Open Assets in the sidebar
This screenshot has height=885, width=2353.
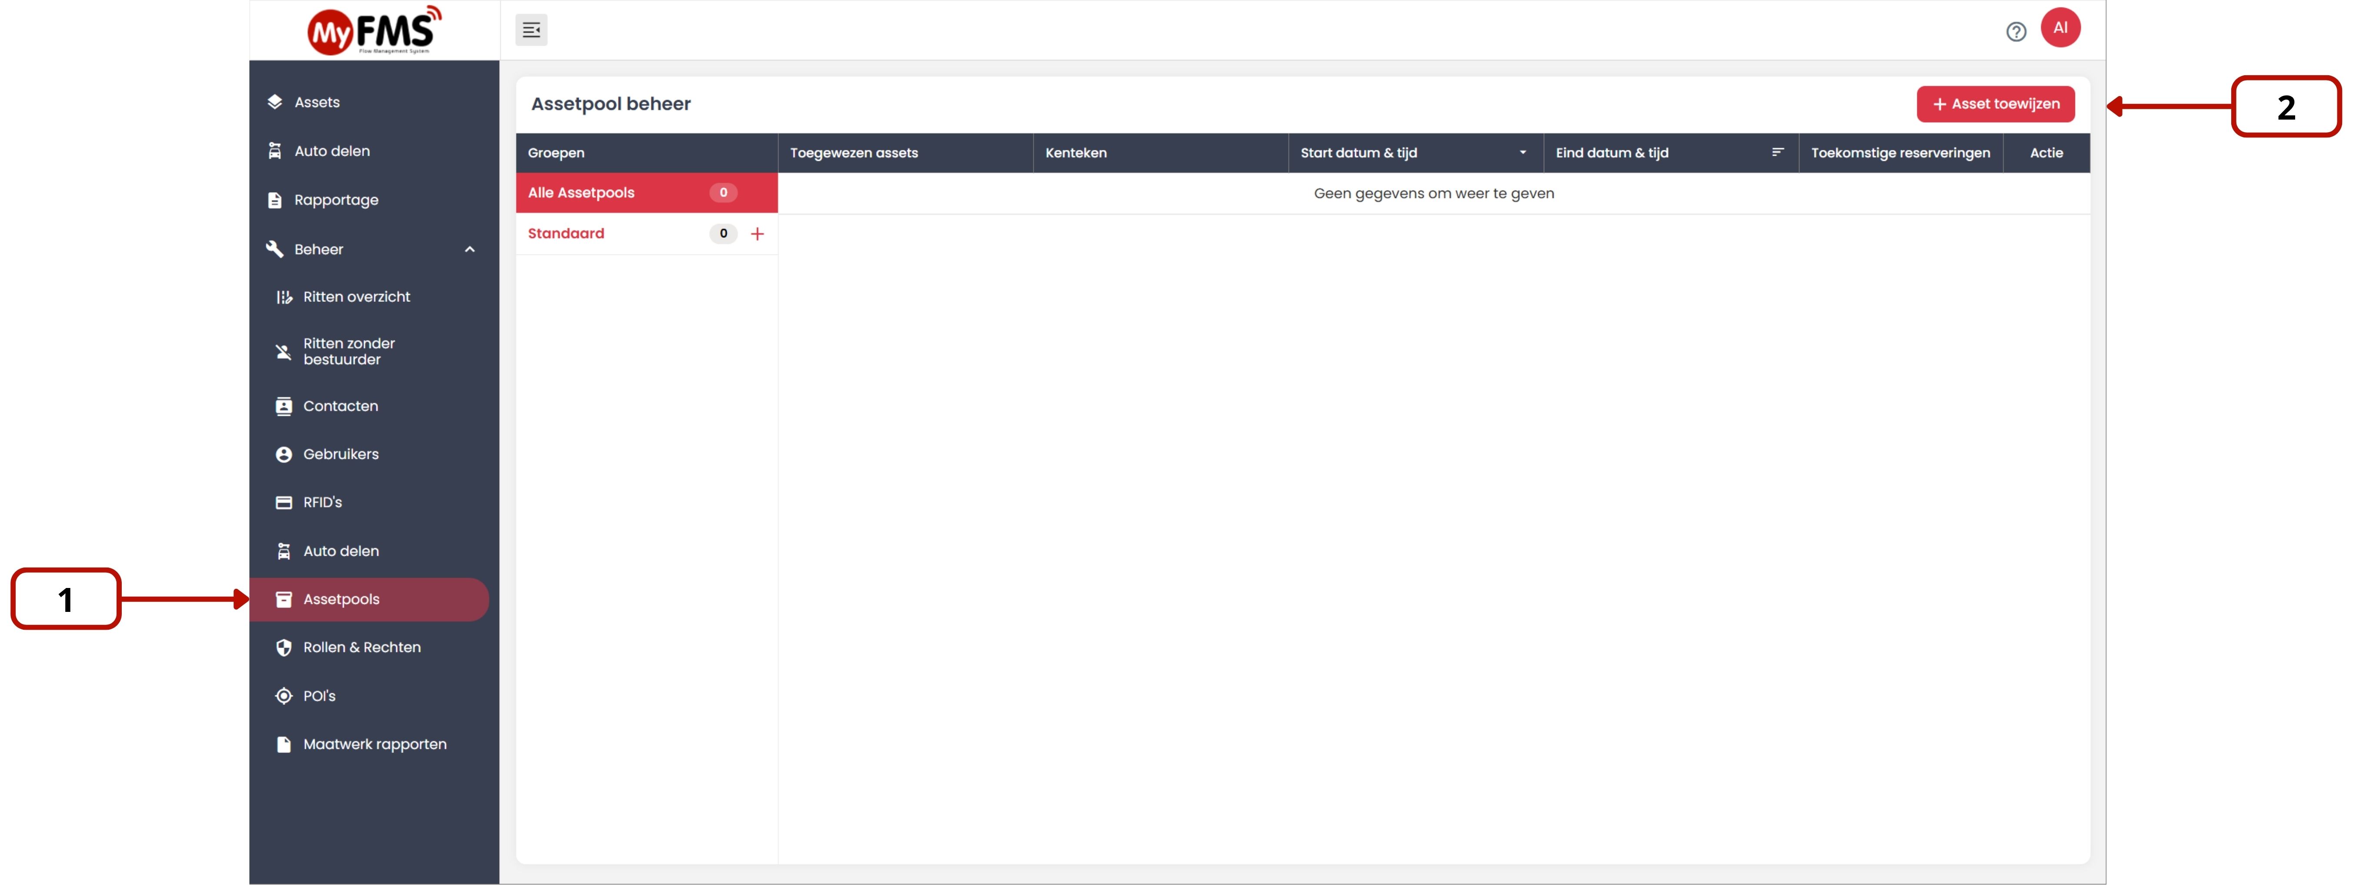pyautogui.click(x=316, y=102)
